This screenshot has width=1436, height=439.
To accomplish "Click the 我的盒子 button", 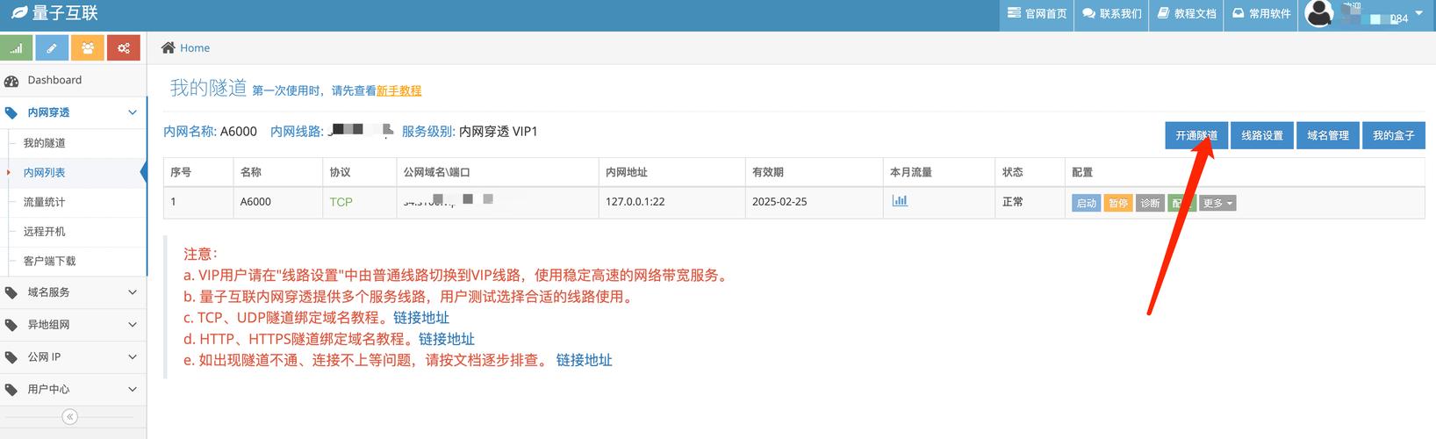I will click(x=1394, y=135).
